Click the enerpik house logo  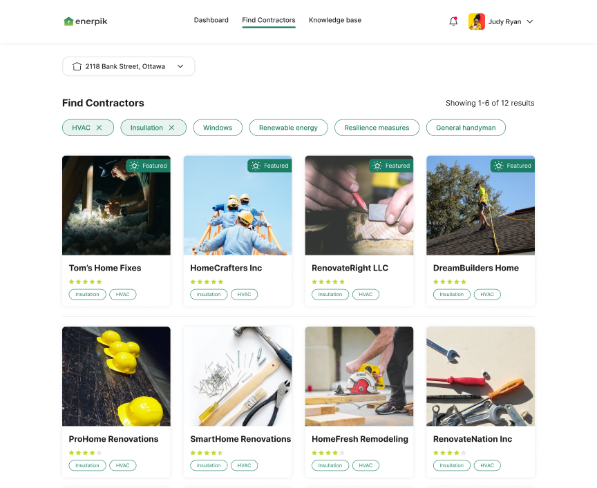(68, 21)
